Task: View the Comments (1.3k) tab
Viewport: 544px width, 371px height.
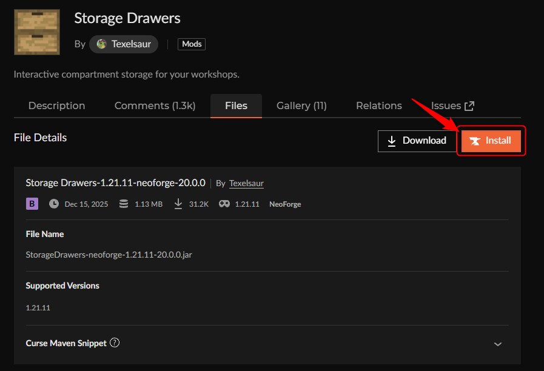Action: 155,105
